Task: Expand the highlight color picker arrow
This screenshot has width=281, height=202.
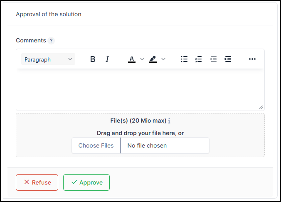Action: point(163,59)
